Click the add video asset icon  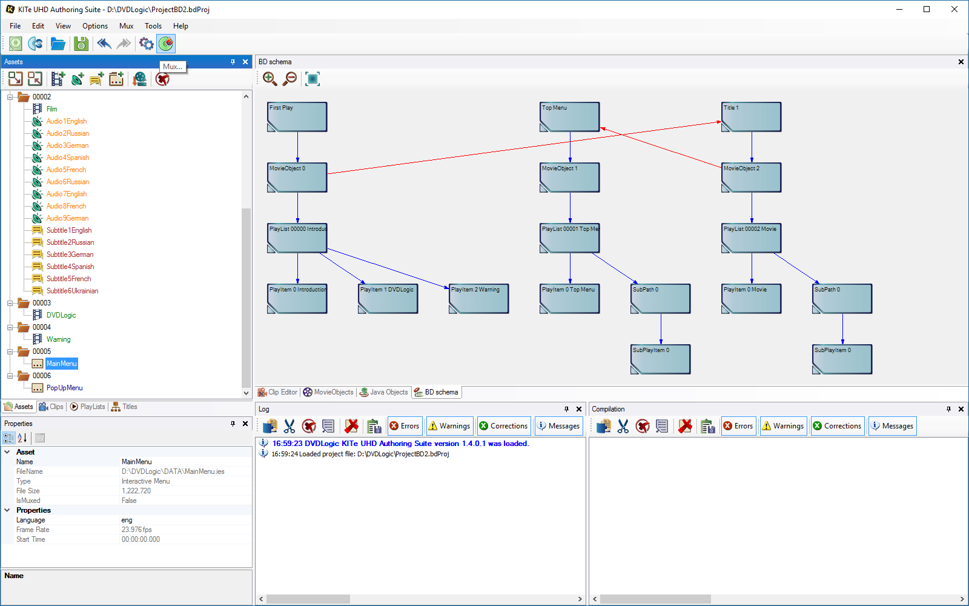(58, 79)
